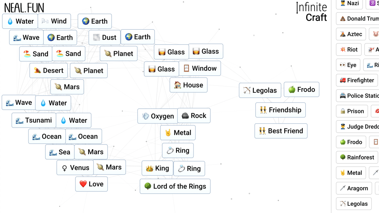This screenshot has height=213, width=379.
Task: Select the Oxygen element on the canvas
Action: tap(158, 116)
